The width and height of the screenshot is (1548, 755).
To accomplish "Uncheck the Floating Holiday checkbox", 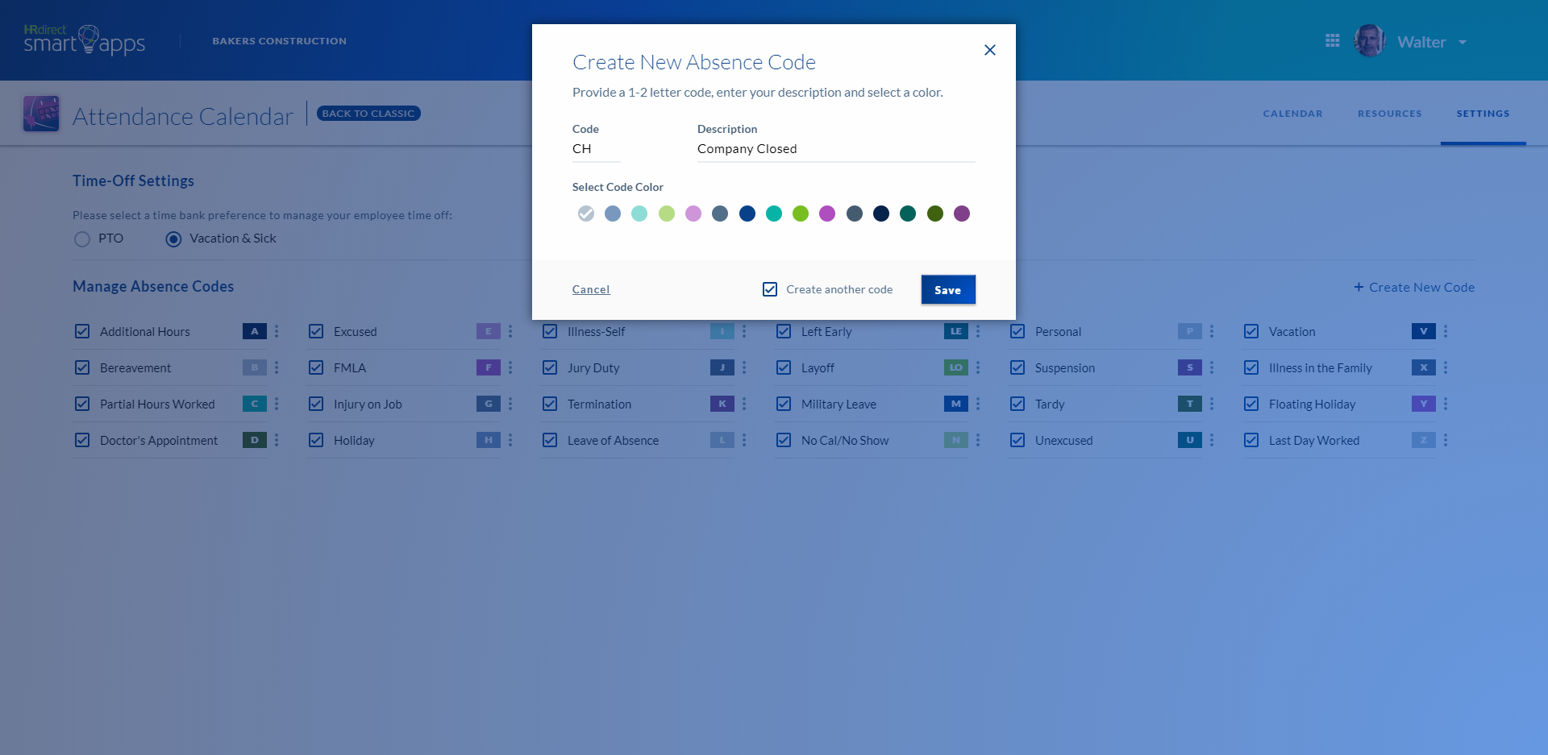I will point(1251,404).
